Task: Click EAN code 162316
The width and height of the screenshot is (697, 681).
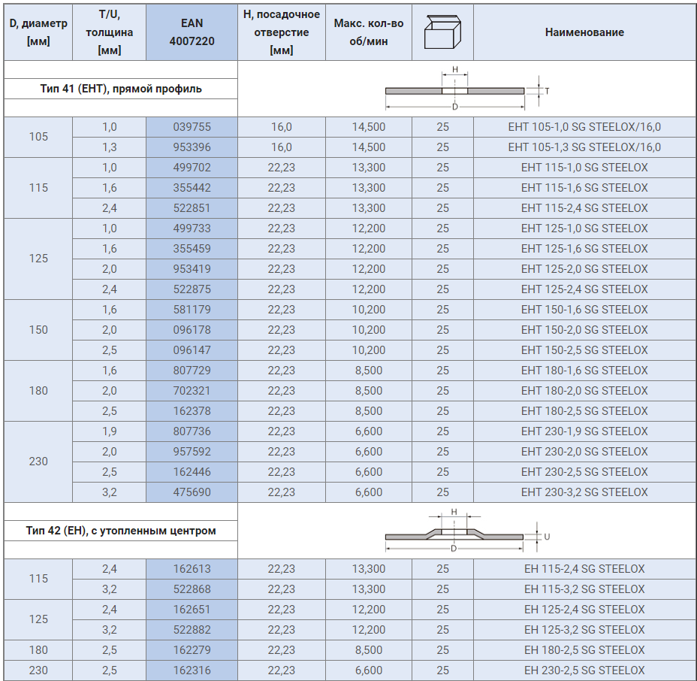Action: pyautogui.click(x=192, y=670)
